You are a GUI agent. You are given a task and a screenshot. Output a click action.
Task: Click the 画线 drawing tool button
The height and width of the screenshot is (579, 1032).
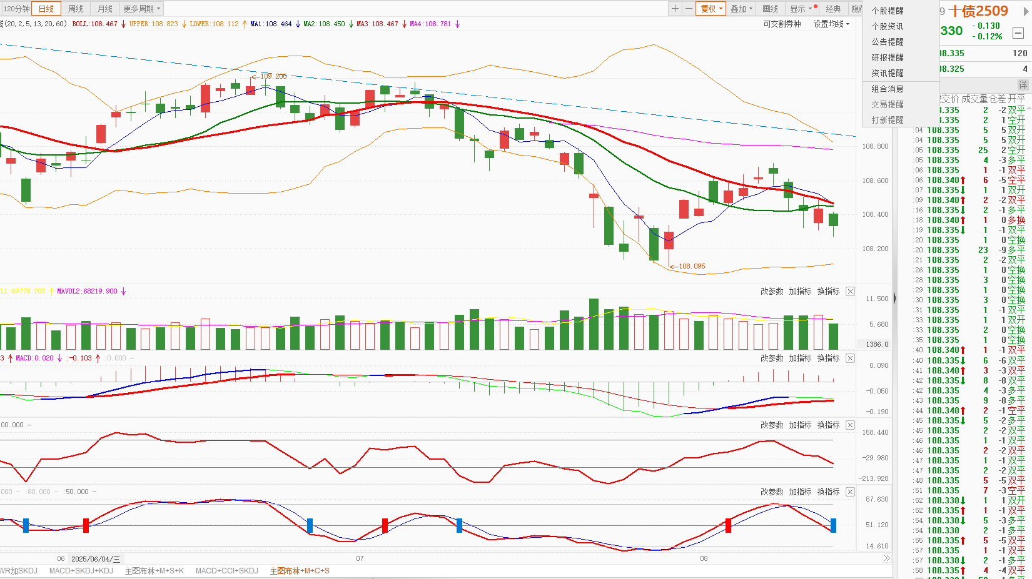pos(771,9)
